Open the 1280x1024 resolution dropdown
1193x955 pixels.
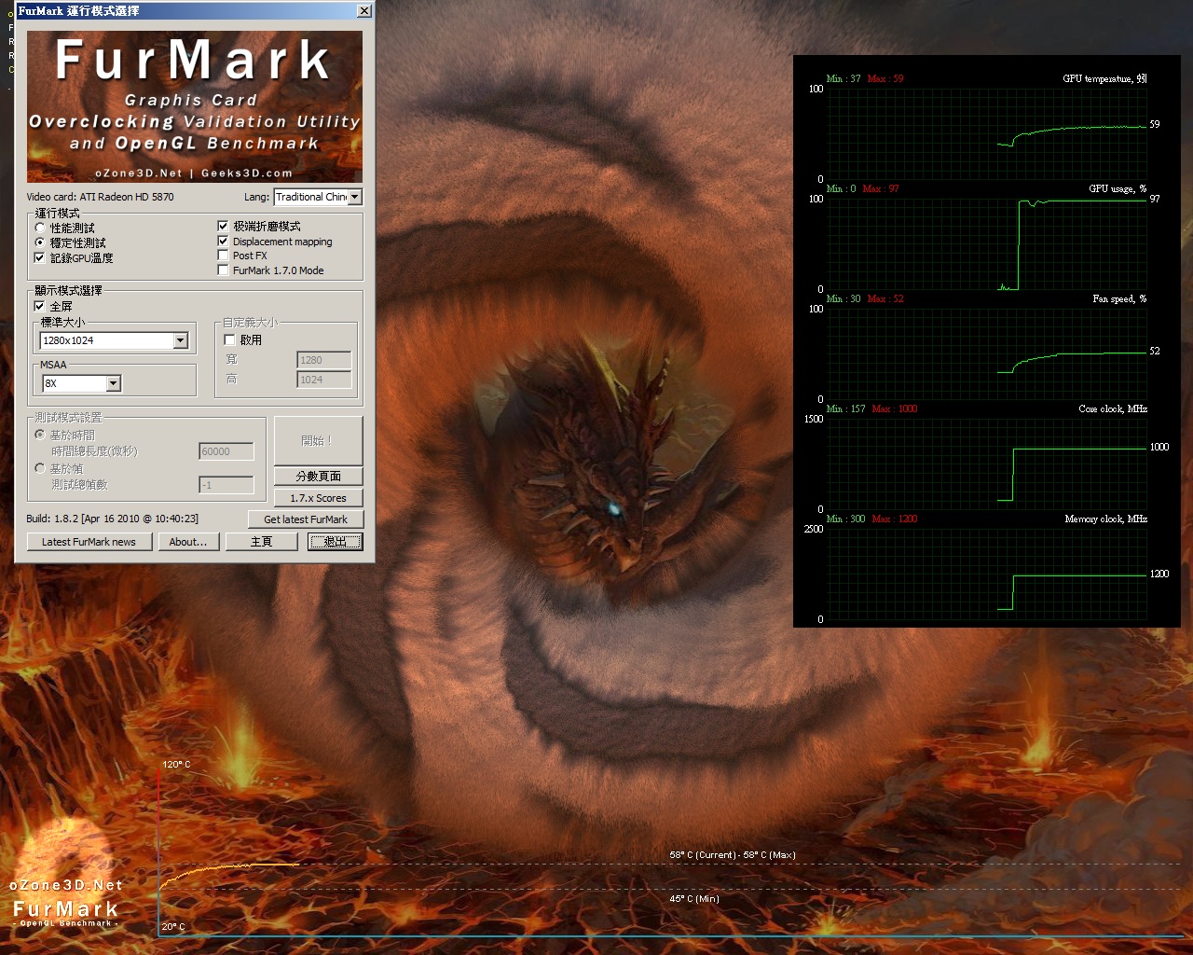181,340
